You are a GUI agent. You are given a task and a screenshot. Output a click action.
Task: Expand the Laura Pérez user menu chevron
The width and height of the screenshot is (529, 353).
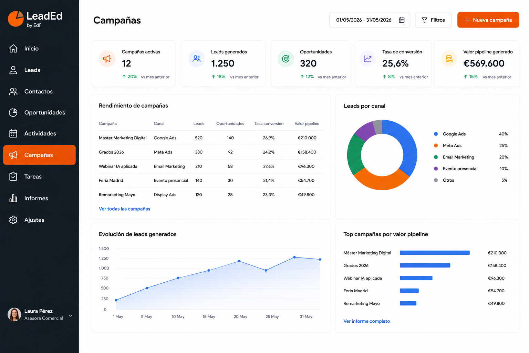[71, 315]
